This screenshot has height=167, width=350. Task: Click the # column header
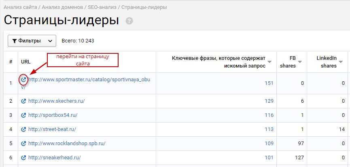tap(11, 62)
